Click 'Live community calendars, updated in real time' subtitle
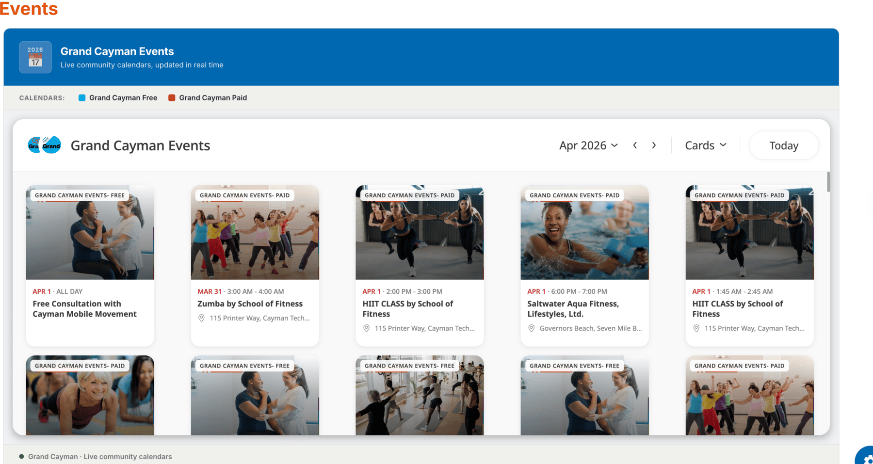 pyautogui.click(x=142, y=65)
